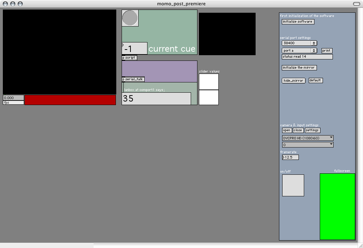This screenshot has height=248, width=363.
Task: Open the camera with the open button
Action: coord(287,130)
